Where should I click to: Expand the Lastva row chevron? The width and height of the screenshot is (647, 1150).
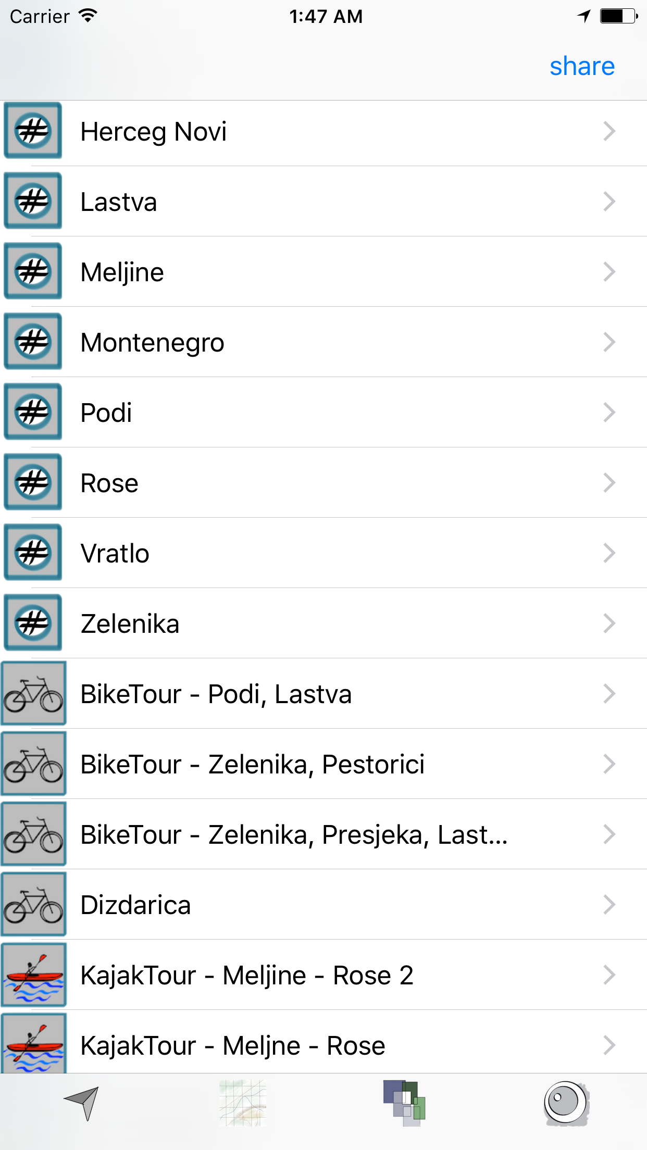(609, 202)
